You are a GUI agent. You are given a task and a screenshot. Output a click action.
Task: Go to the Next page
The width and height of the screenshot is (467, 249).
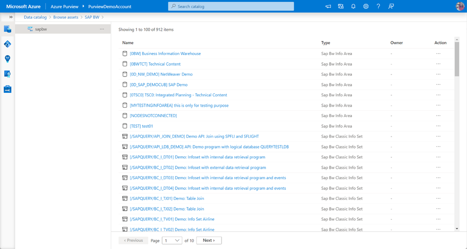tap(209, 241)
